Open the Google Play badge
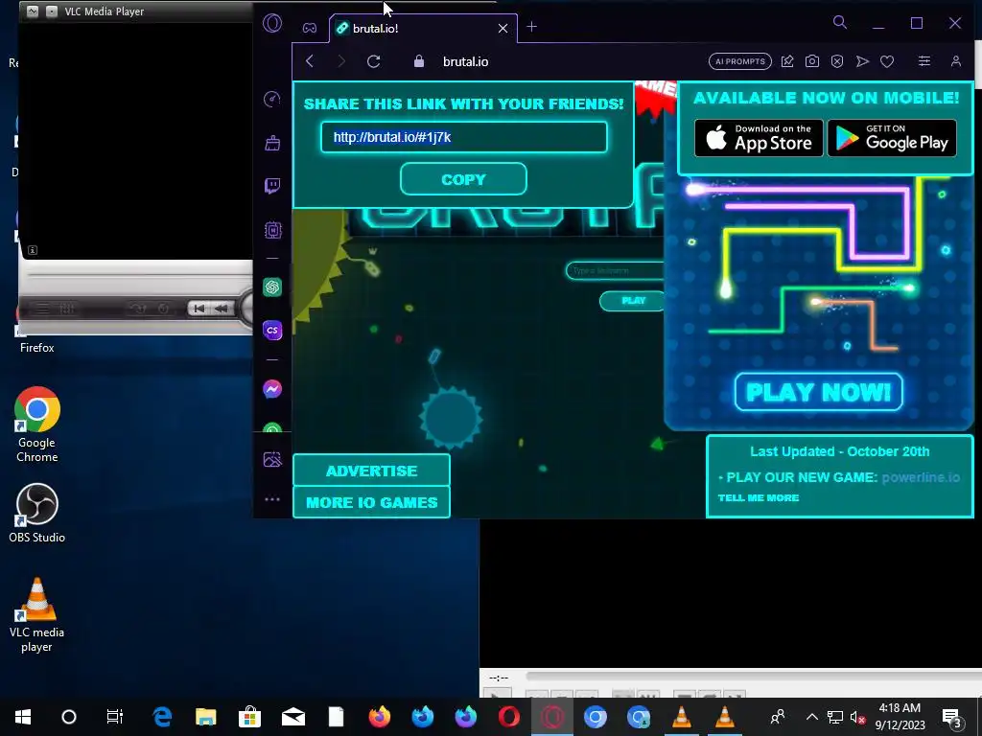This screenshot has height=736, width=982. click(x=892, y=138)
